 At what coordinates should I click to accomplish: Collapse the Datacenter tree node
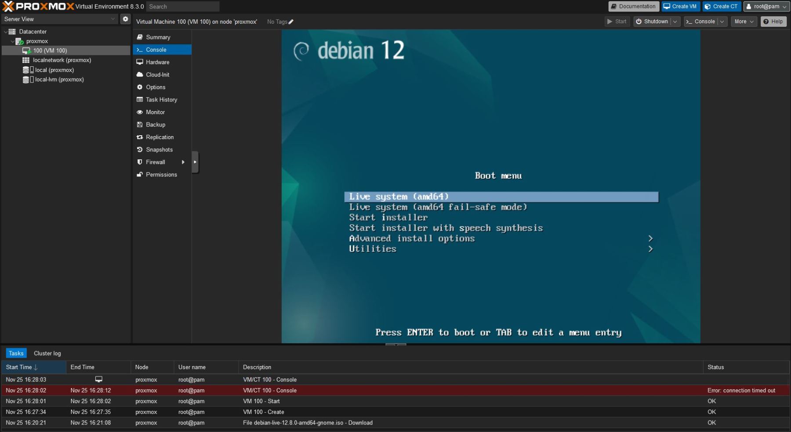pos(5,32)
